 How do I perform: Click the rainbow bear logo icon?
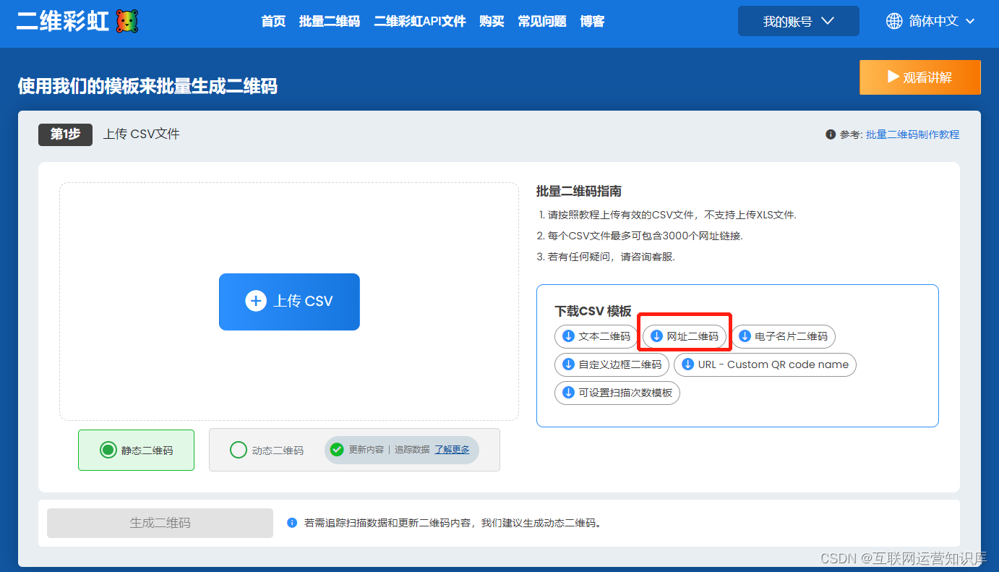point(127,21)
